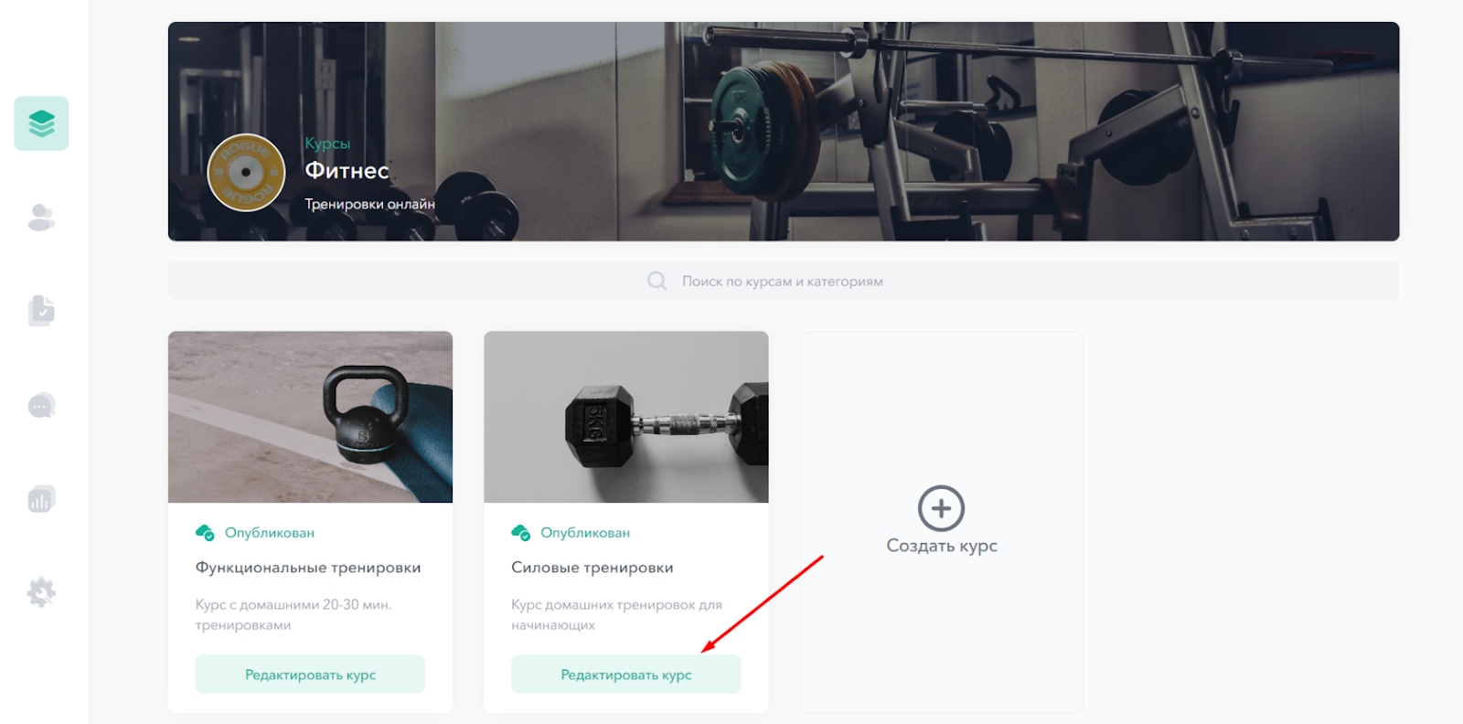Image resolution: width=1463 pixels, height=724 pixels.
Task: Open the Функциональные тренировки course title
Action: [x=308, y=568]
